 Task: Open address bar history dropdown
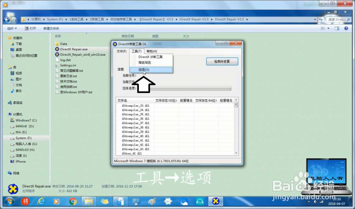click(x=315, y=20)
